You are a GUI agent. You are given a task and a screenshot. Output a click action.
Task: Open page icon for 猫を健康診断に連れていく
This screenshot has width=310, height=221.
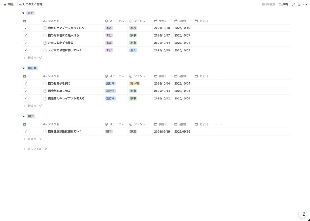45,132
